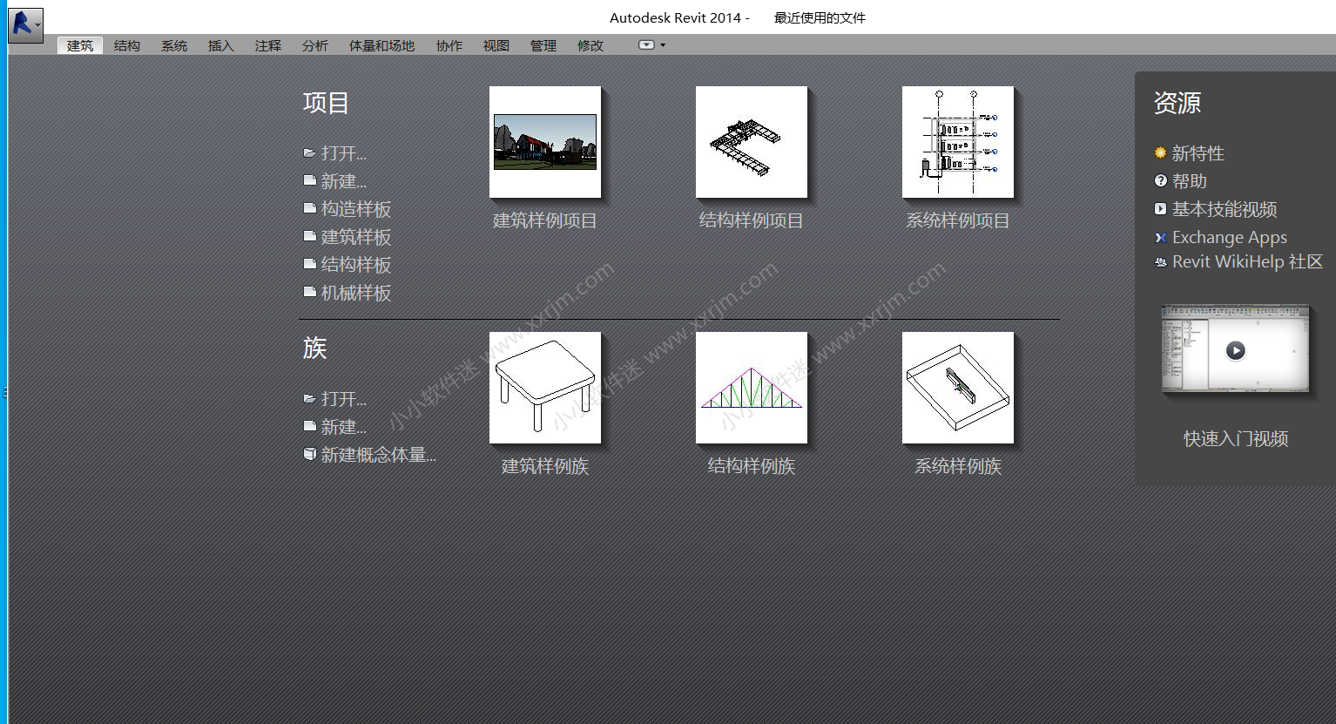
Task: Click 打开... under the 项目 section
Action: [344, 153]
